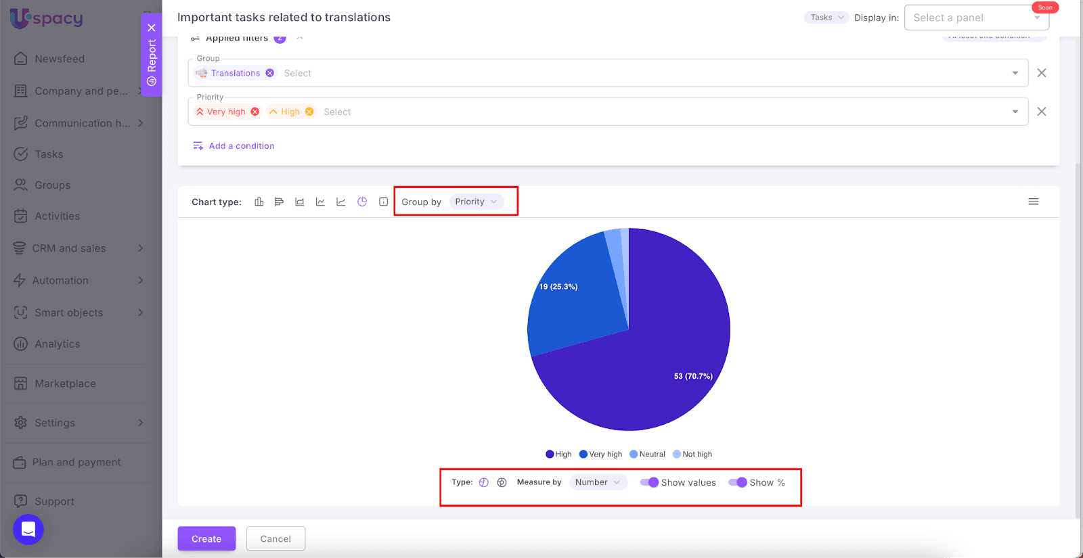
Task: Open the chart hamburger menu icon
Action: pos(1033,202)
